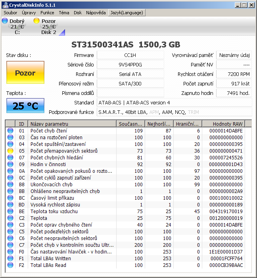
Task: Click the CrystalDiskInfo title bar app icon
Action: point(5,5)
